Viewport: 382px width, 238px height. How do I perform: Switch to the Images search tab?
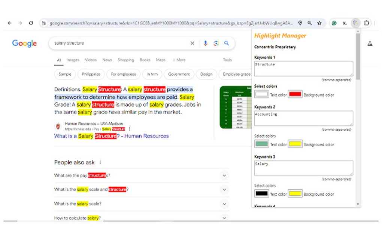click(73, 60)
